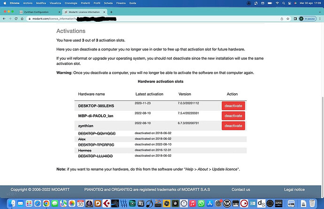The height and width of the screenshot is (209, 324).
Task: Expand the tab search chevron
Action: (x=320, y=12)
